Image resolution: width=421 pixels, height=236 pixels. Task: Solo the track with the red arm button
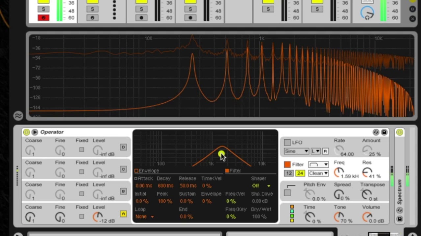[43, 9]
